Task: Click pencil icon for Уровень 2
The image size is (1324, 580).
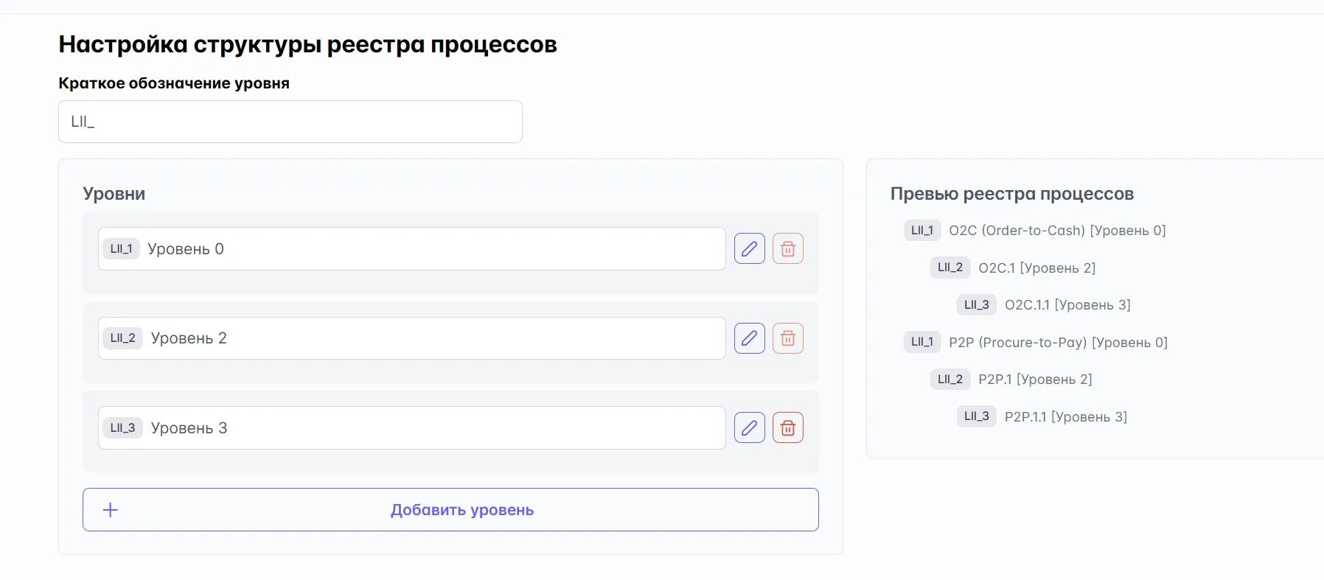Action: coord(749,338)
